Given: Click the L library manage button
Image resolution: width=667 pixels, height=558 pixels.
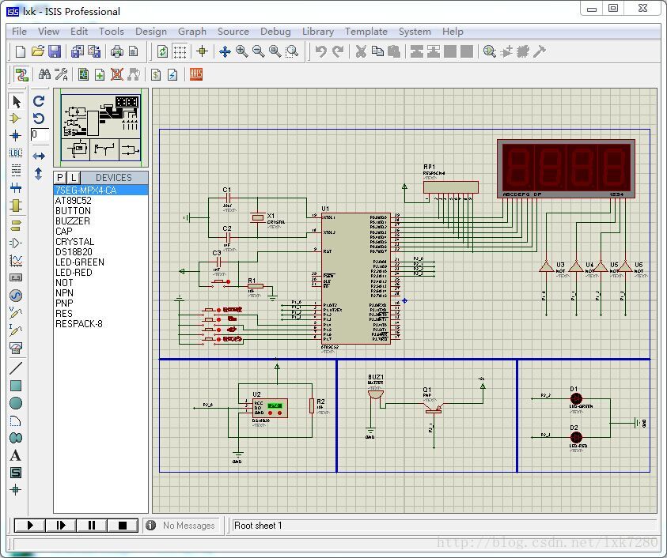Looking at the screenshot, I should (x=73, y=177).
